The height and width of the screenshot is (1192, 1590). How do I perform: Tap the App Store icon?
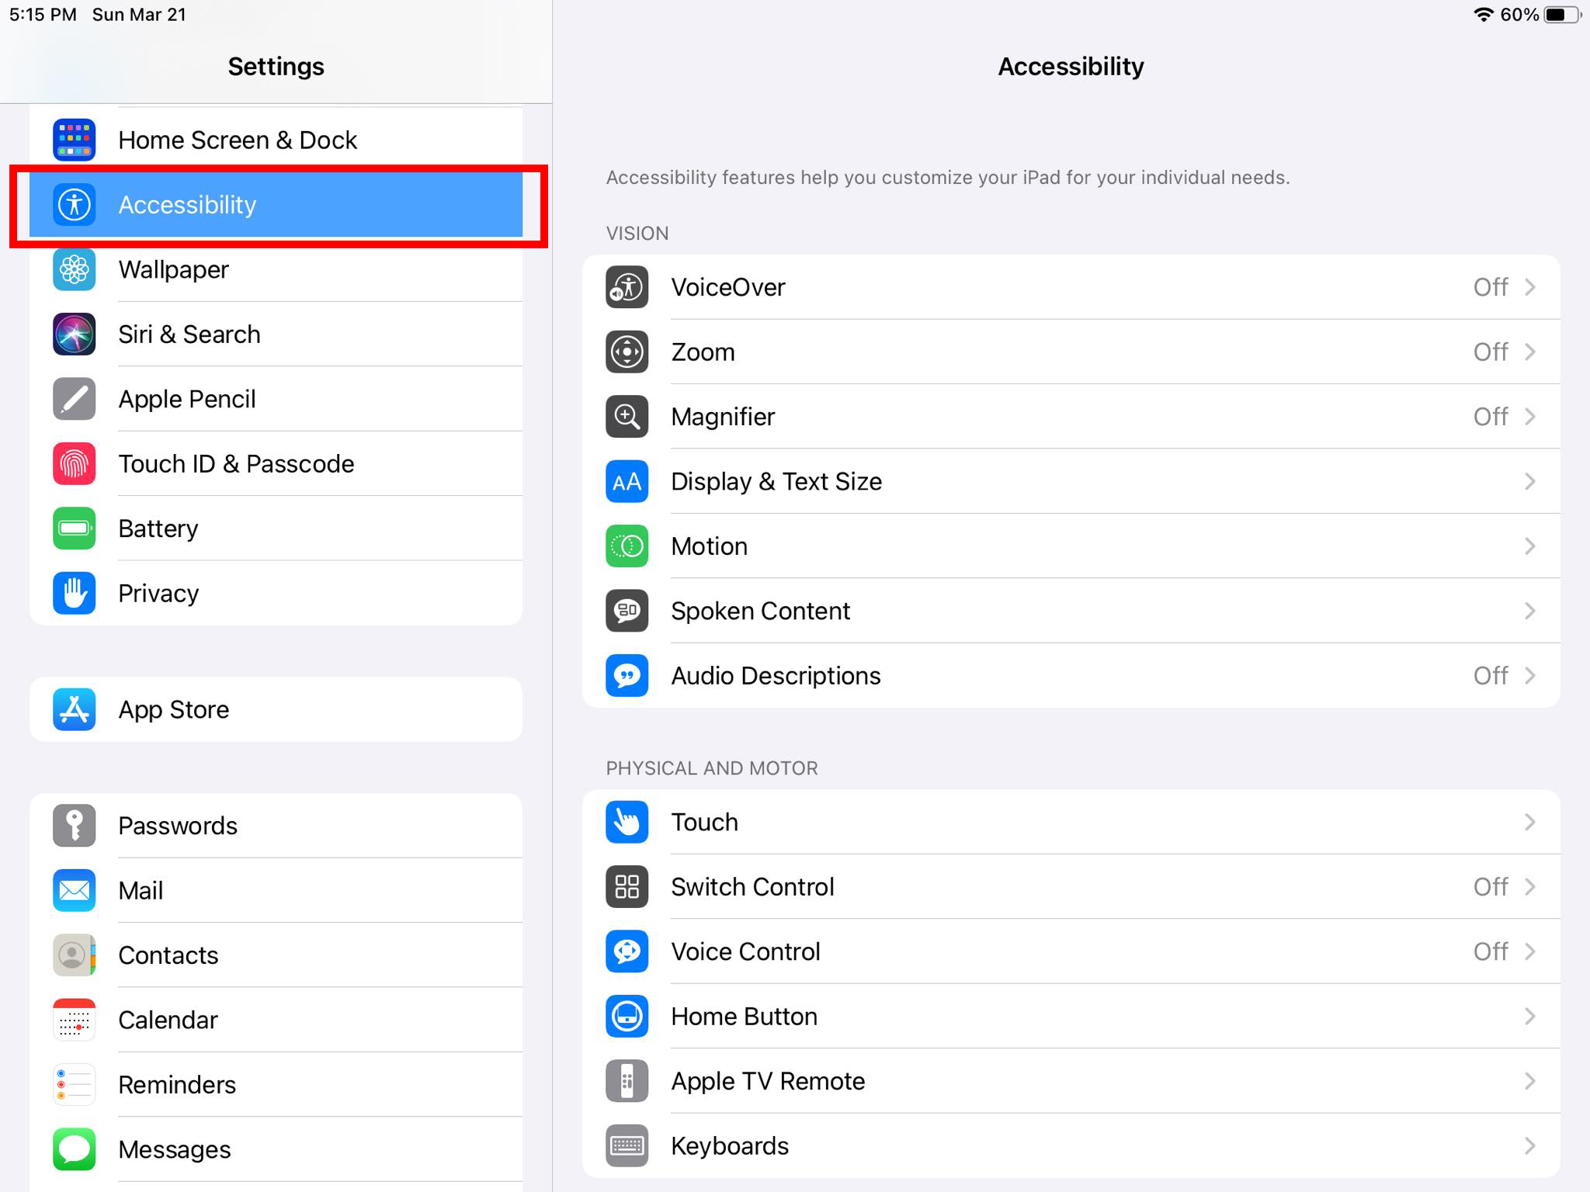tap(75, 709)
